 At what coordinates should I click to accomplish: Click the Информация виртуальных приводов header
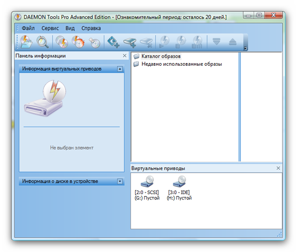click(72, 69)
